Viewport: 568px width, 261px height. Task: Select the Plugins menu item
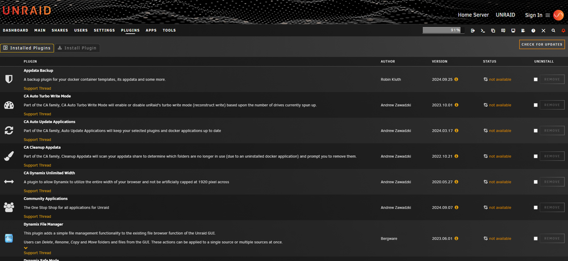(x=131, y=31)
